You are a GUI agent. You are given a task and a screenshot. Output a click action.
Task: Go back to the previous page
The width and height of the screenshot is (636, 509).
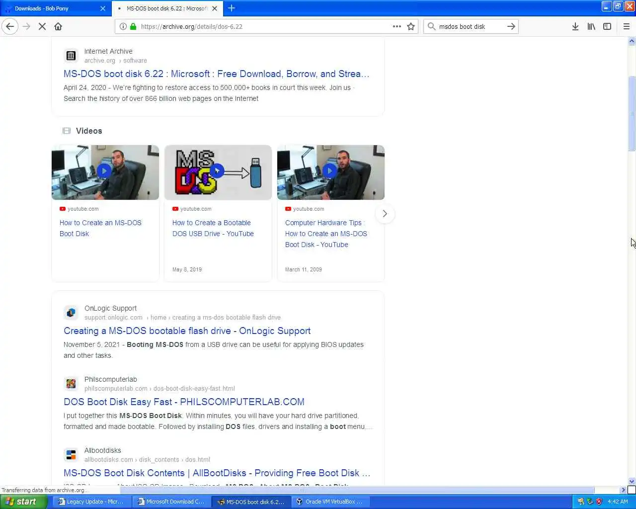click(10, 26)
